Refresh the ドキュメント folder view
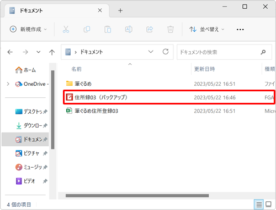276x210 pixels. [x=166, y=52]
